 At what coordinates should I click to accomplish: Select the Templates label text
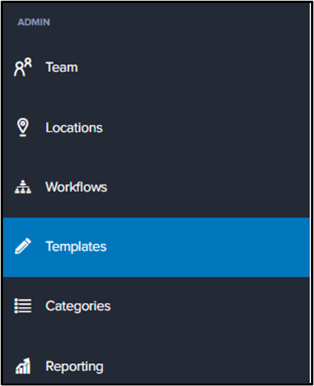pos(76,246)
